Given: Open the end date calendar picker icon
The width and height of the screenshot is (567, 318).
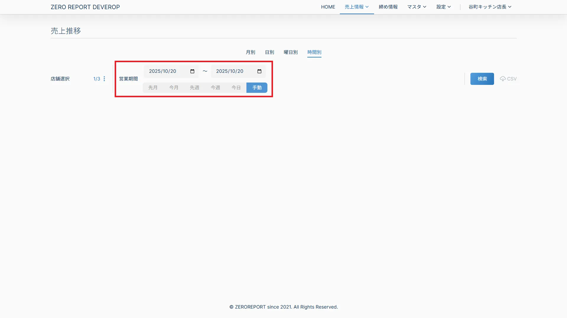Looking at the screenshot, I should 259,71.
